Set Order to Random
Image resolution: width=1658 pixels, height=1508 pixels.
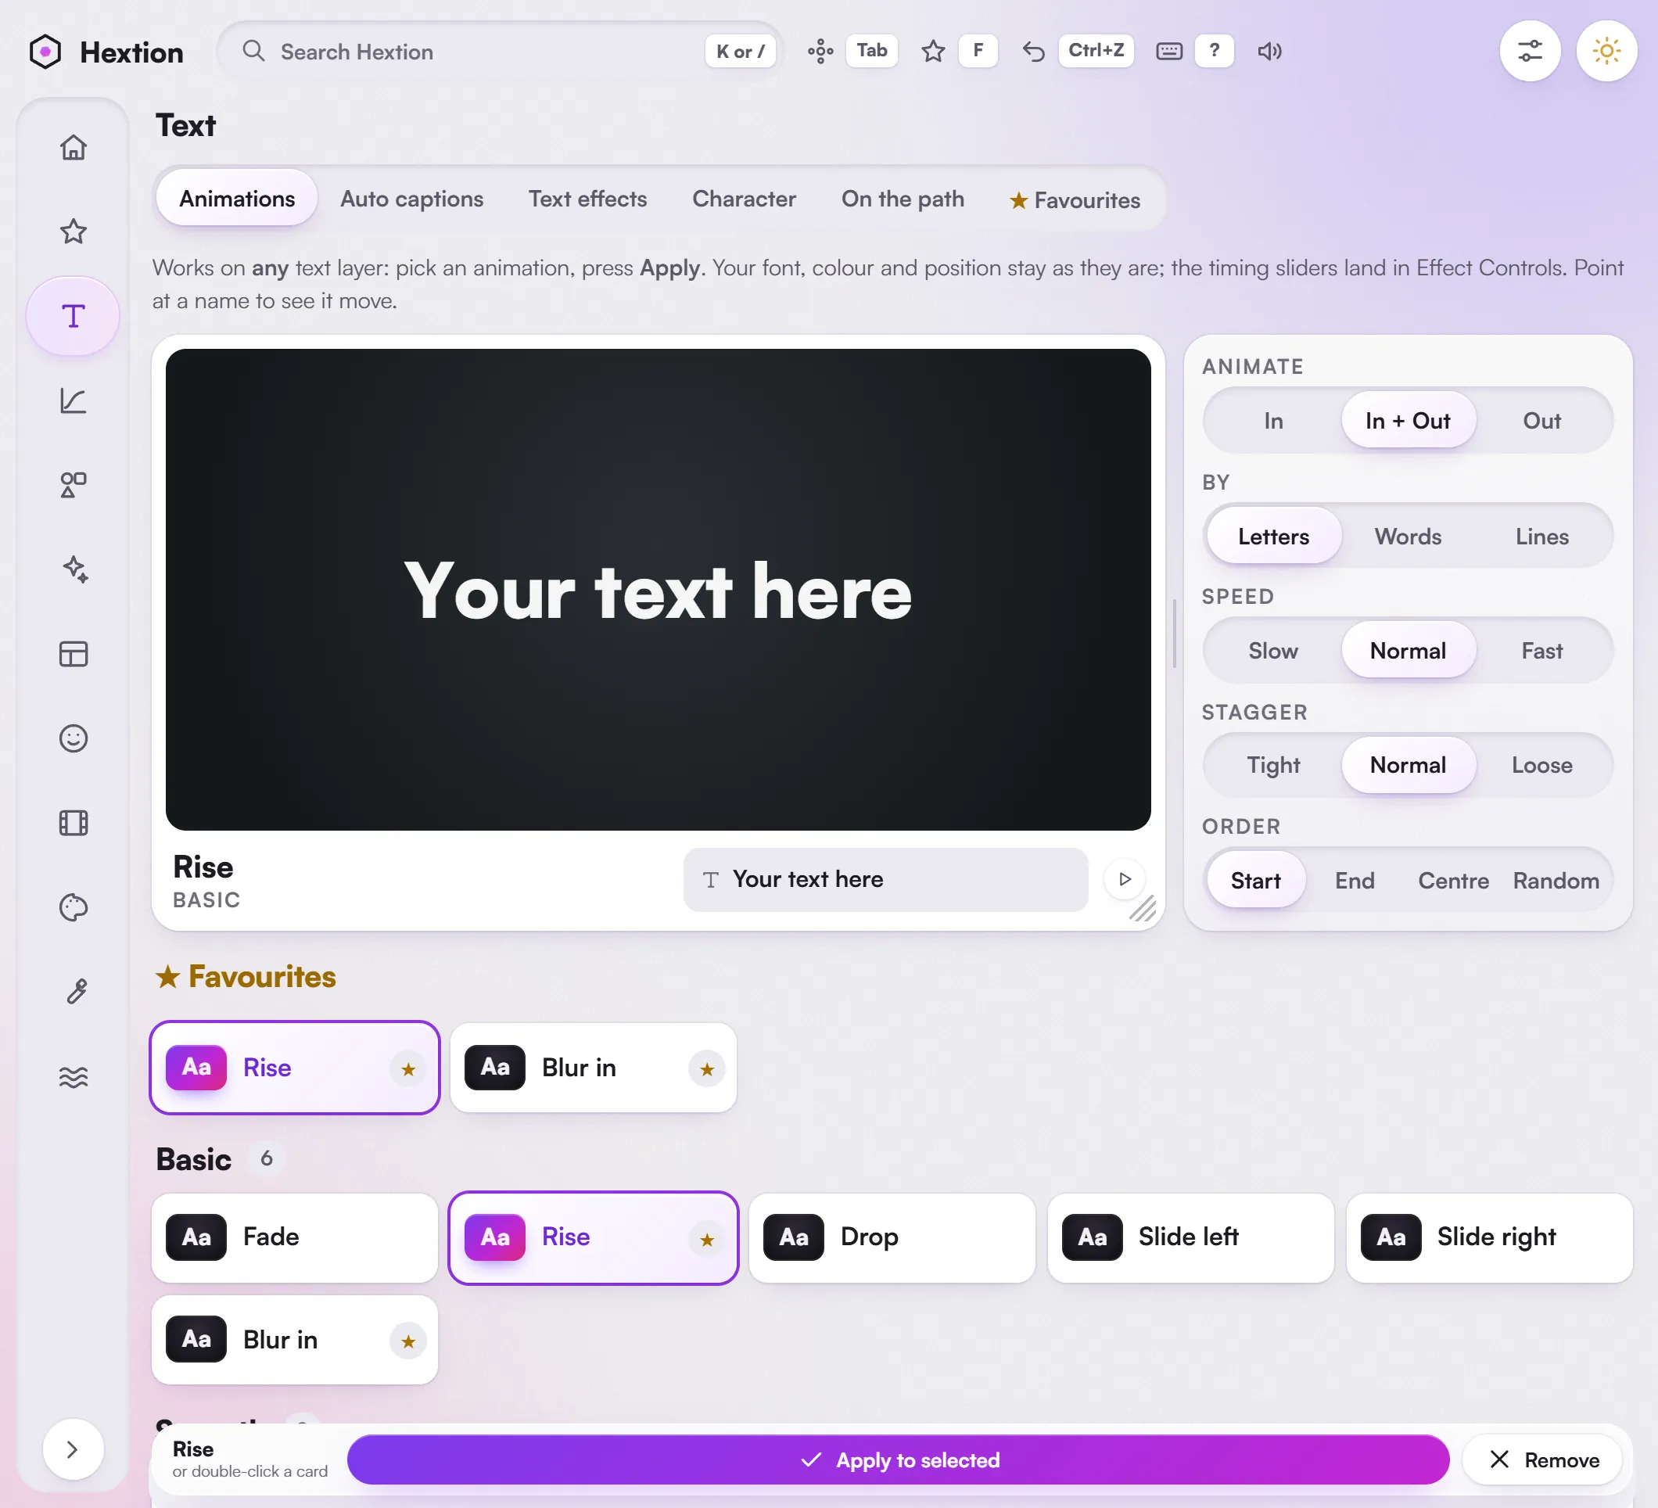click(1556, 880)
